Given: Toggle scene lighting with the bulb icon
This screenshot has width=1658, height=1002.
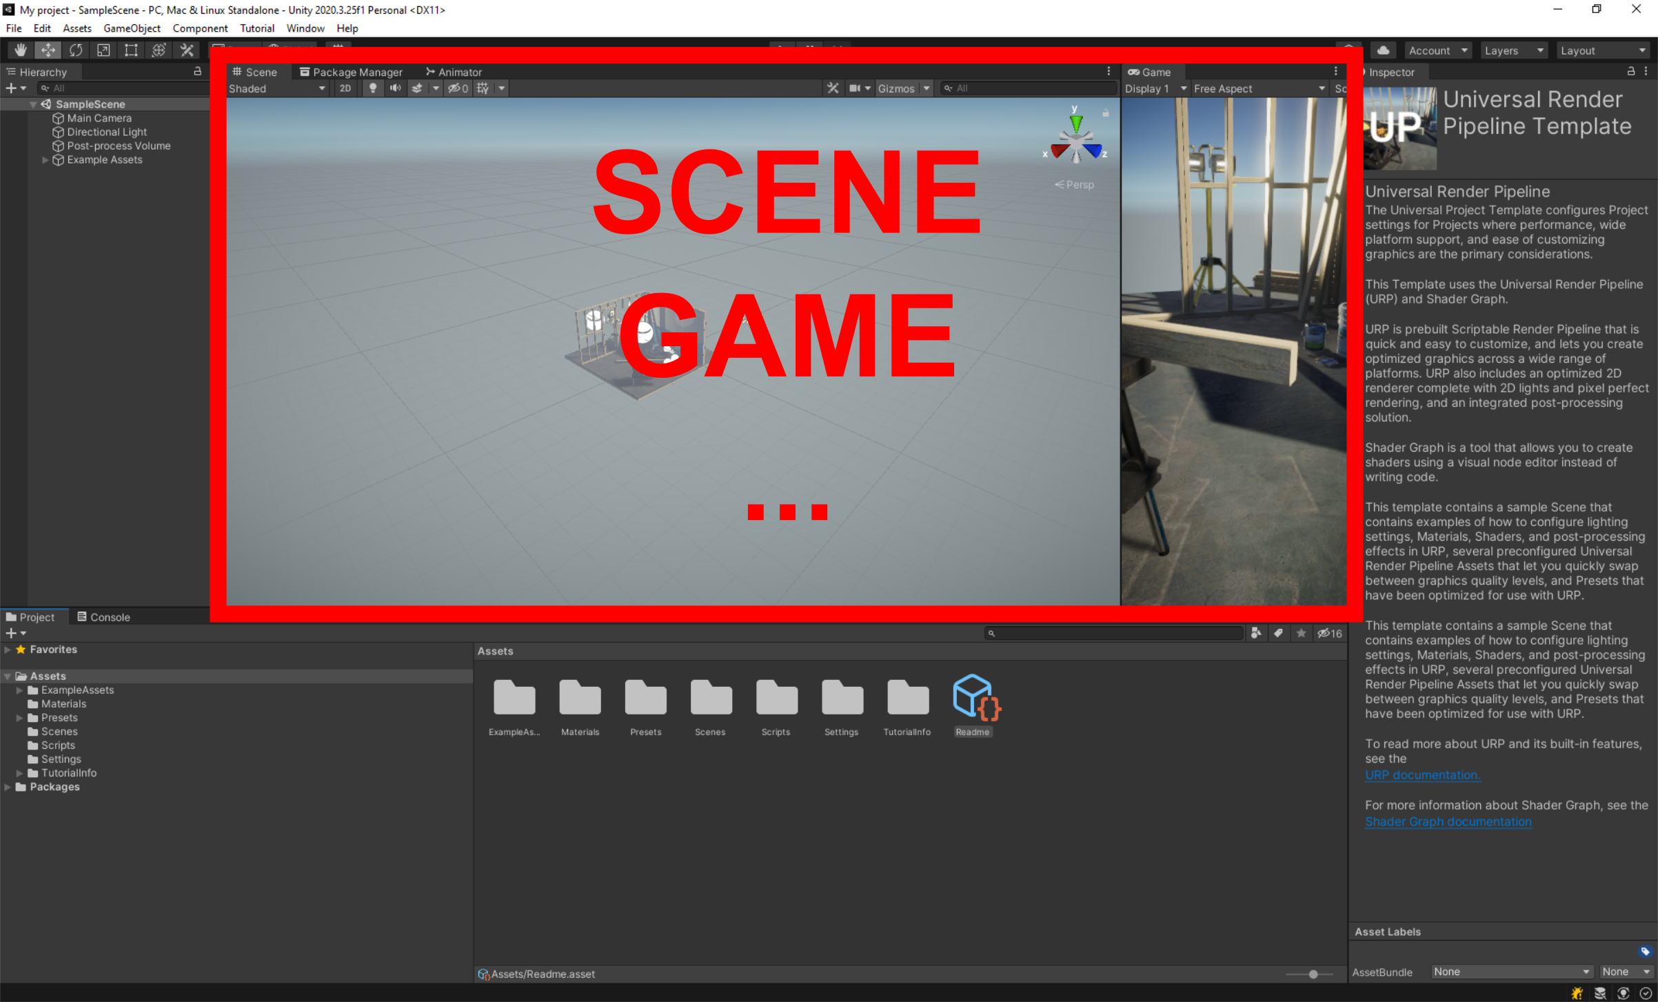Looking at the screenshot, I should [372, 88].
